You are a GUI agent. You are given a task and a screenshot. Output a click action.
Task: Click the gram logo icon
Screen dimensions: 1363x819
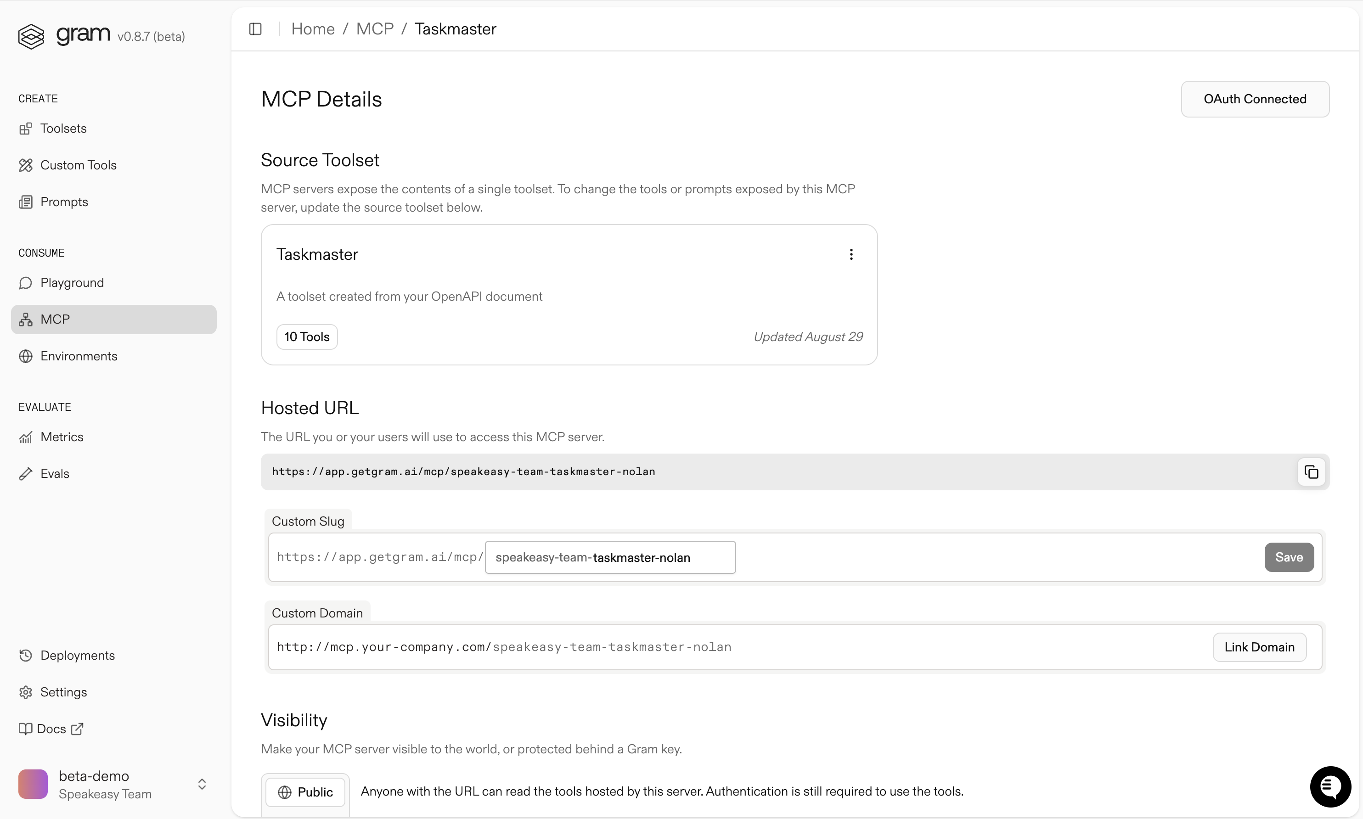[31, 36]
